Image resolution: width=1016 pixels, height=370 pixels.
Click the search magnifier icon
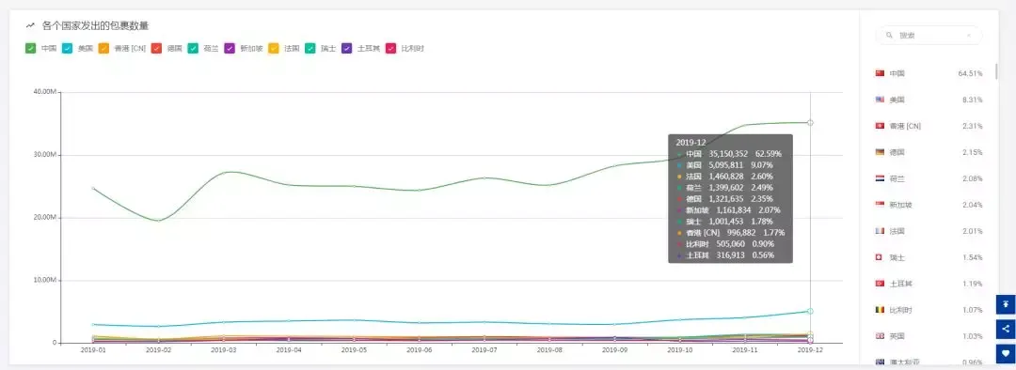(890, 35)
